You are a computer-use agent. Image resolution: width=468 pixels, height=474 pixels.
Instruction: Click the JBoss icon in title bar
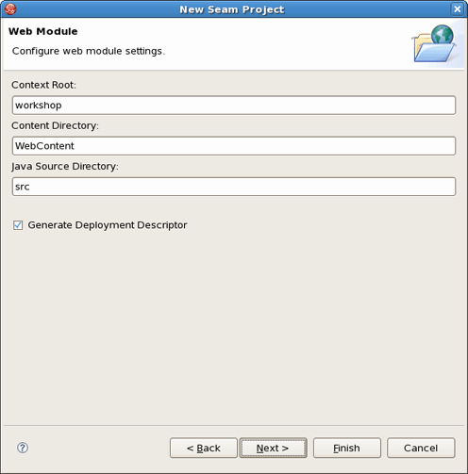[10, 9]
